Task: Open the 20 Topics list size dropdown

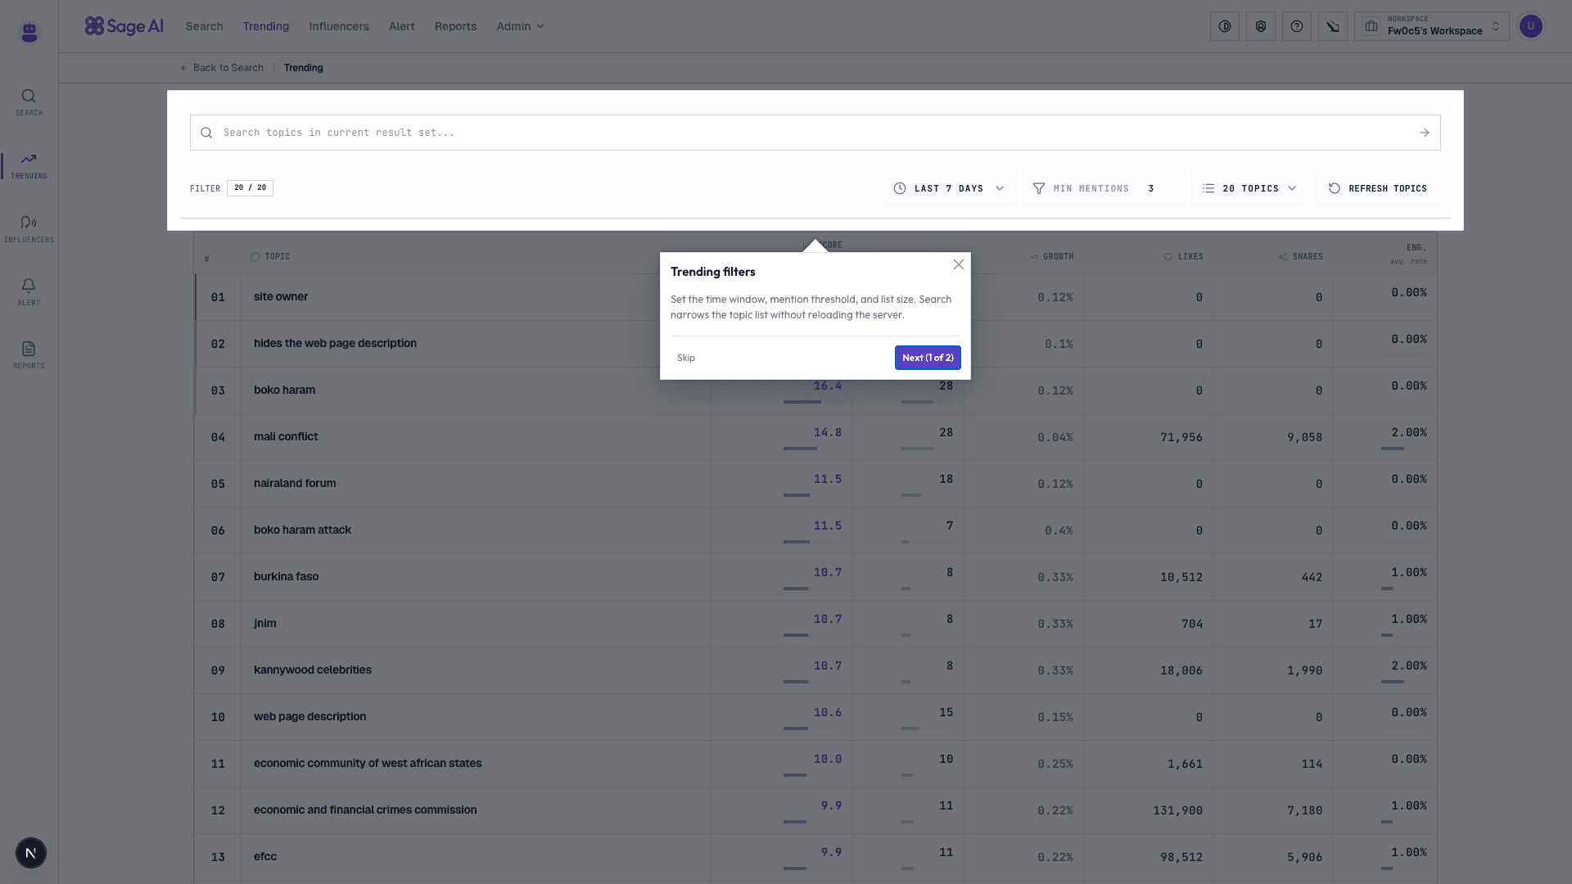Action: pyautogui.click(x=1250, y=188)
